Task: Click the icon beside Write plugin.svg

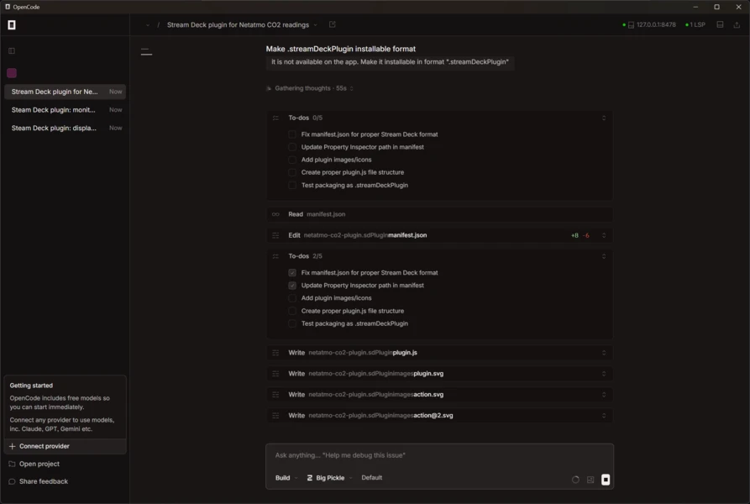Action: tap(276, 374)
